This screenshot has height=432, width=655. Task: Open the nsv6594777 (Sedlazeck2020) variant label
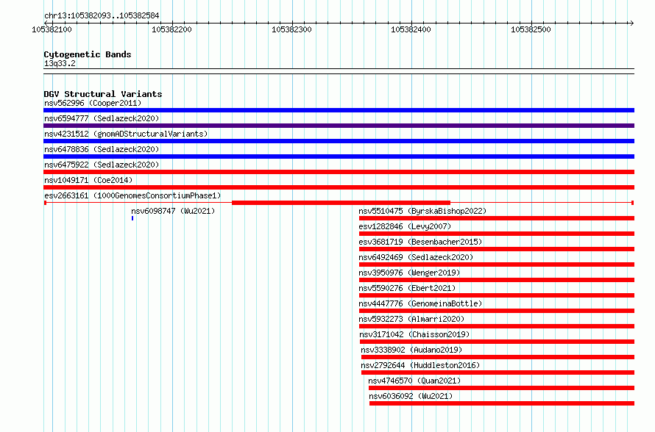tap(102, 118)
